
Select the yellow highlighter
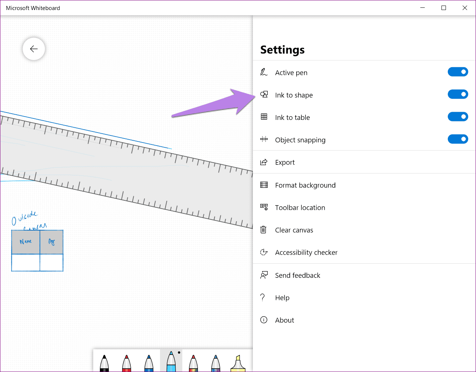[x=238, y=363]
